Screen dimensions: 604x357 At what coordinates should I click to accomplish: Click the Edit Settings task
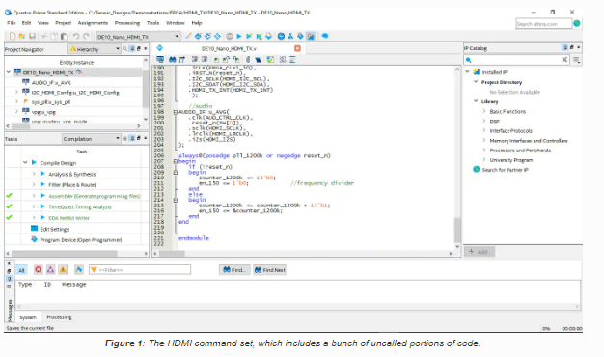point(54,229)
